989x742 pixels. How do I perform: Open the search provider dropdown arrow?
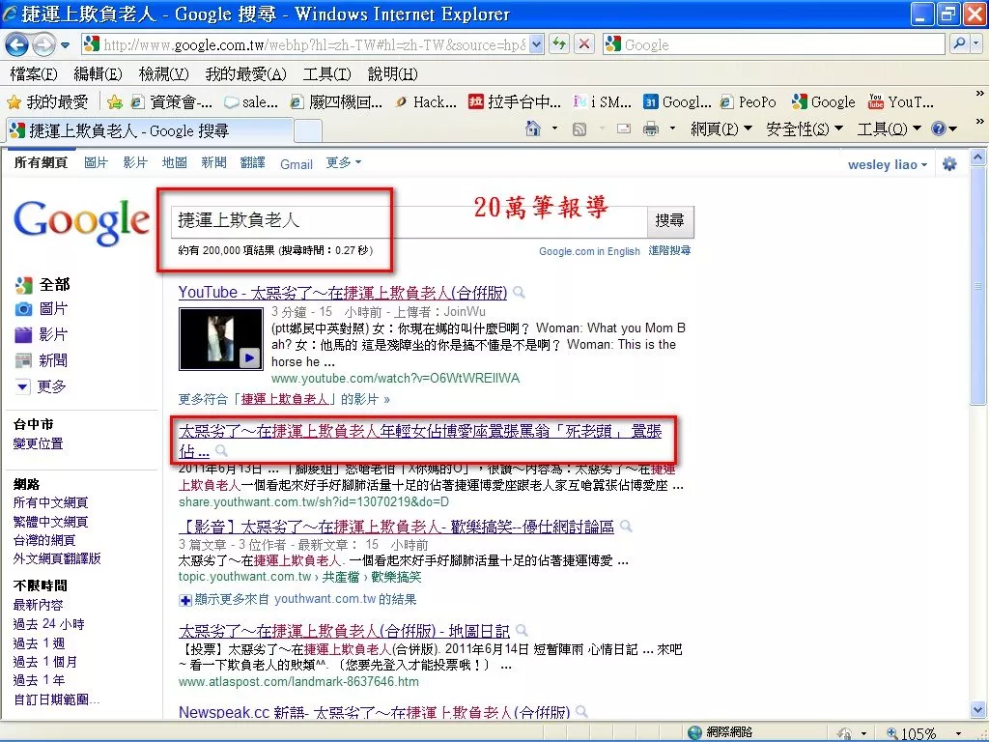(x=976, y=44)
